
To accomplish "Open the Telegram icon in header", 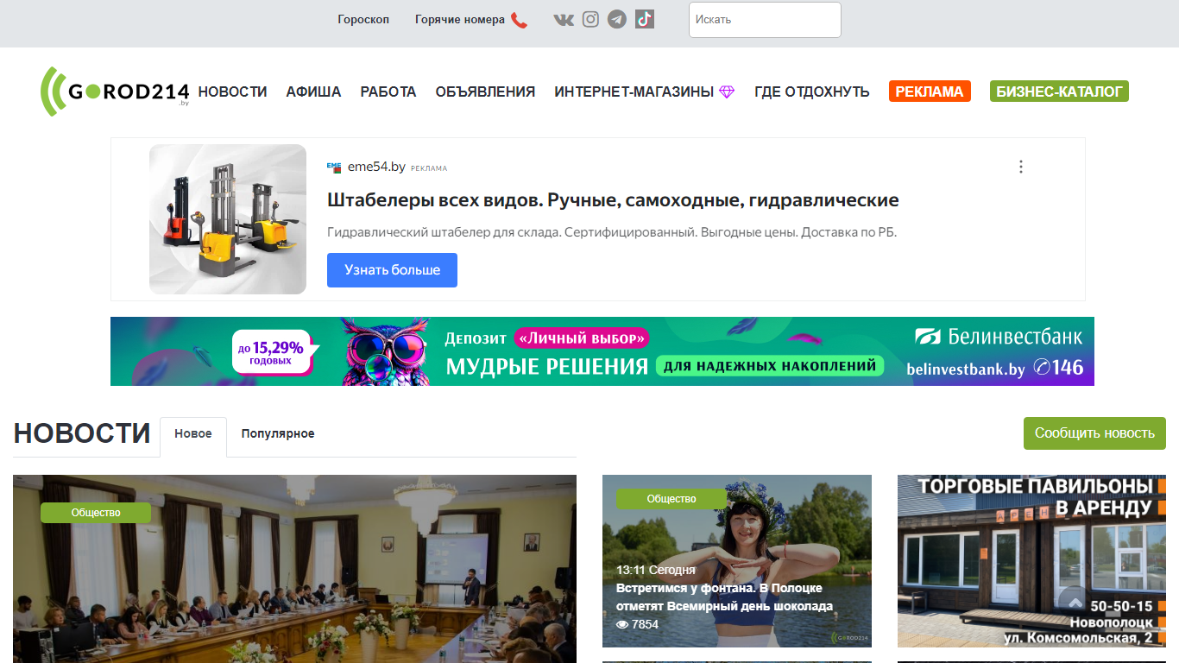I will 616,19.
